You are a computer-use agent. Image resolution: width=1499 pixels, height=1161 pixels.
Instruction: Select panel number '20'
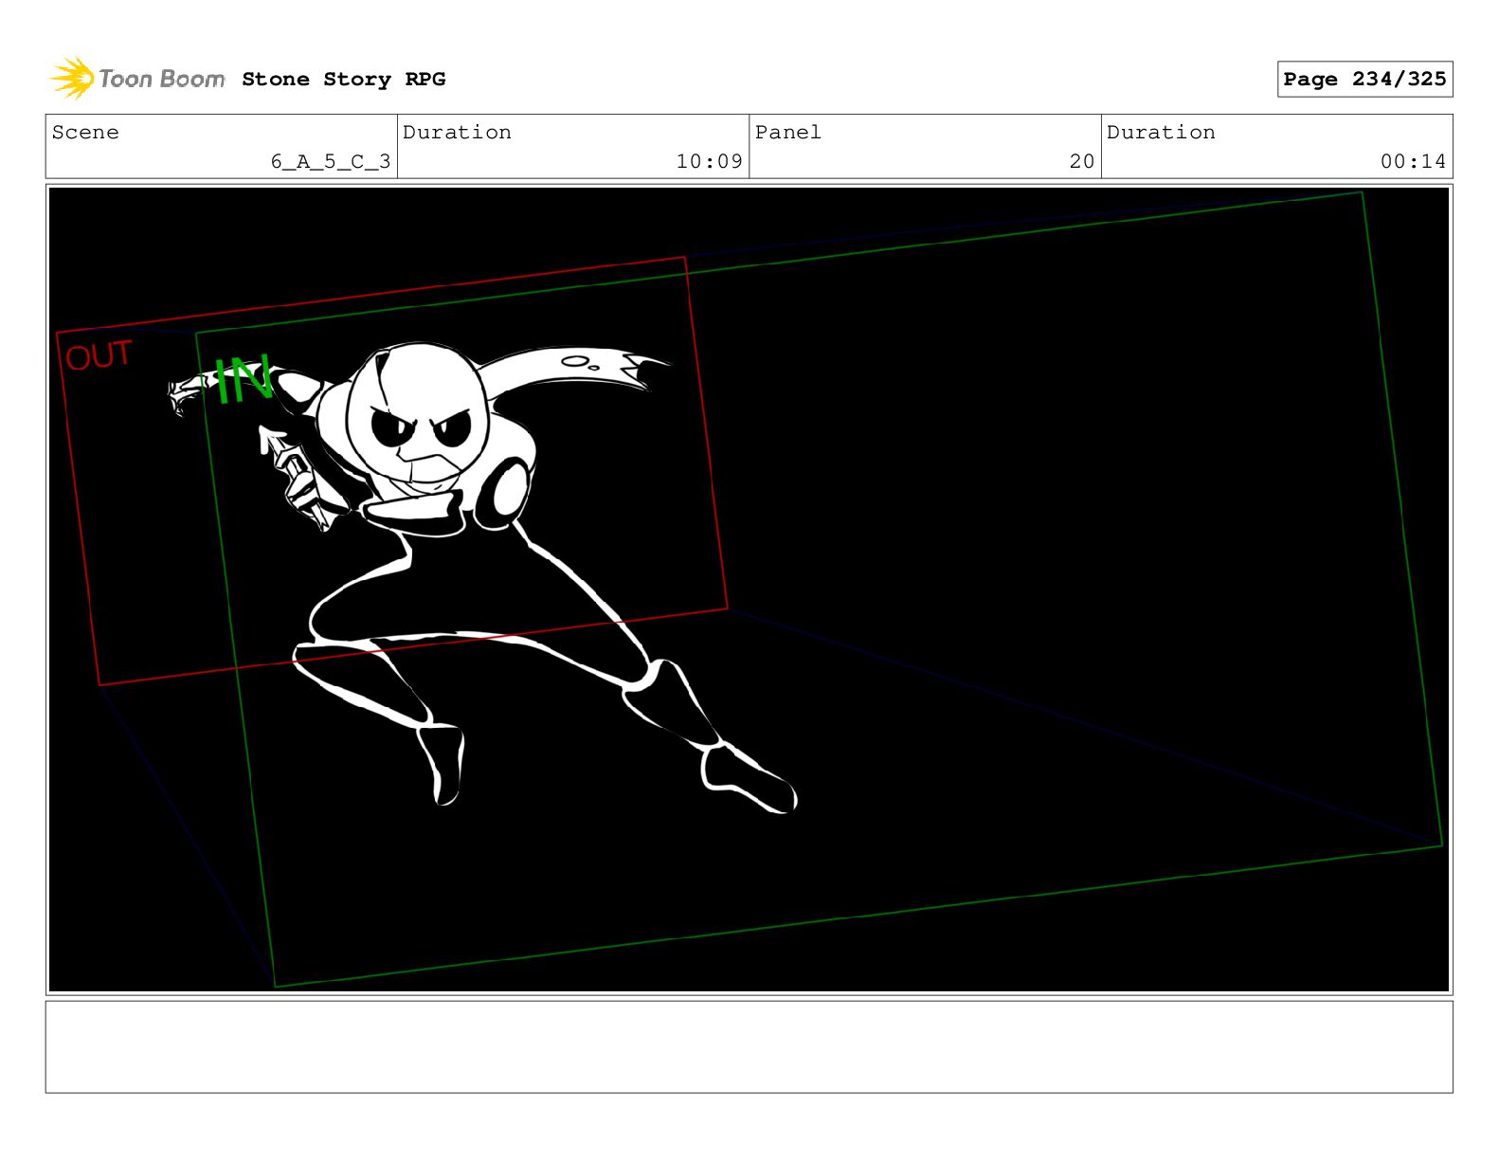pos(1082,161)
